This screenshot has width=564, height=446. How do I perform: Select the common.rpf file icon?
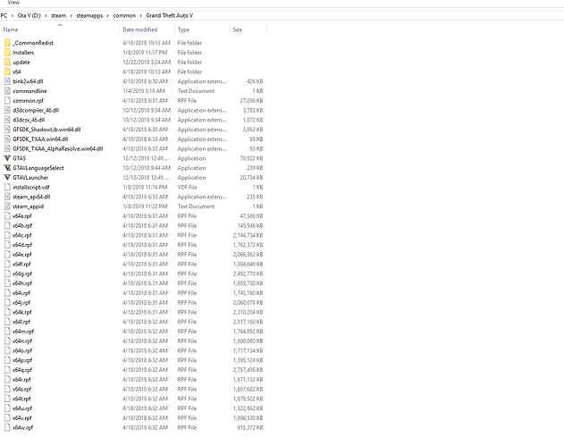tap(7, 101)
